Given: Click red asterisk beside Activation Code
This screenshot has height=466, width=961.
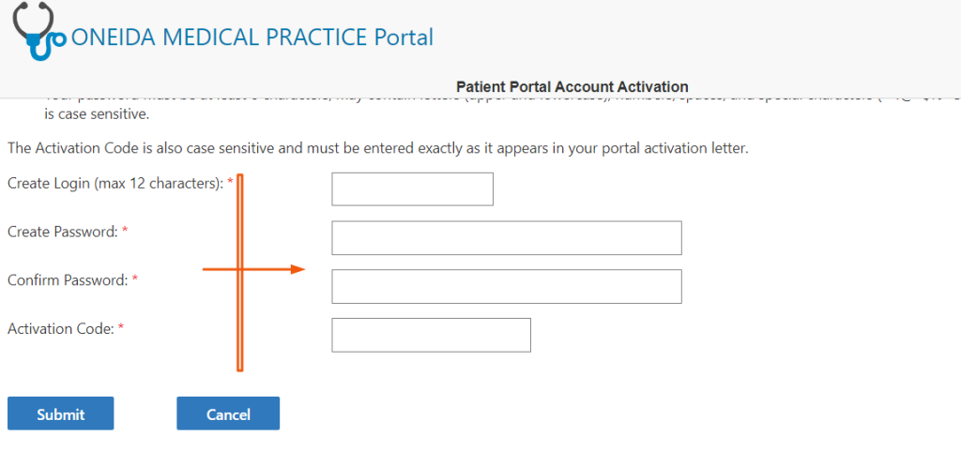Looking at the screenshot, I should (121, 327).
